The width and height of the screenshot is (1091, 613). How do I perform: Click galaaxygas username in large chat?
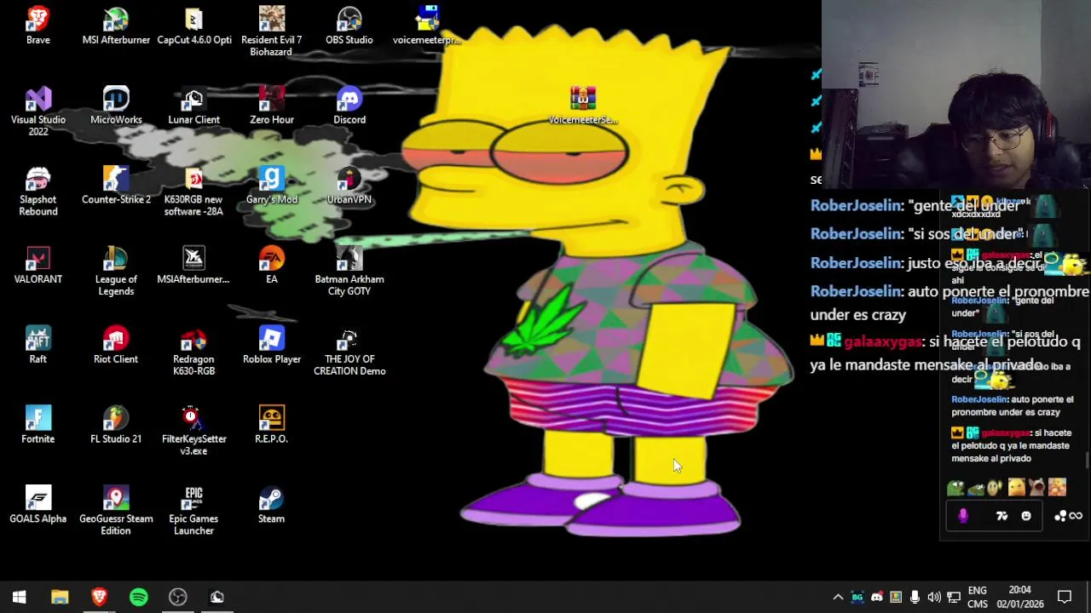click(x=882, y=342)
